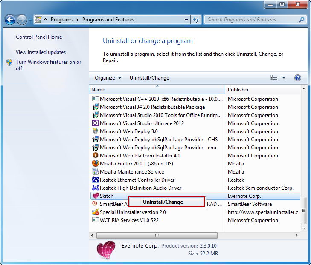Select Special Uninstaller version 2.0 name
Image resolution: width=311 pixels, height=265 pixels.
pyautogui.click(x=133, y=212)
